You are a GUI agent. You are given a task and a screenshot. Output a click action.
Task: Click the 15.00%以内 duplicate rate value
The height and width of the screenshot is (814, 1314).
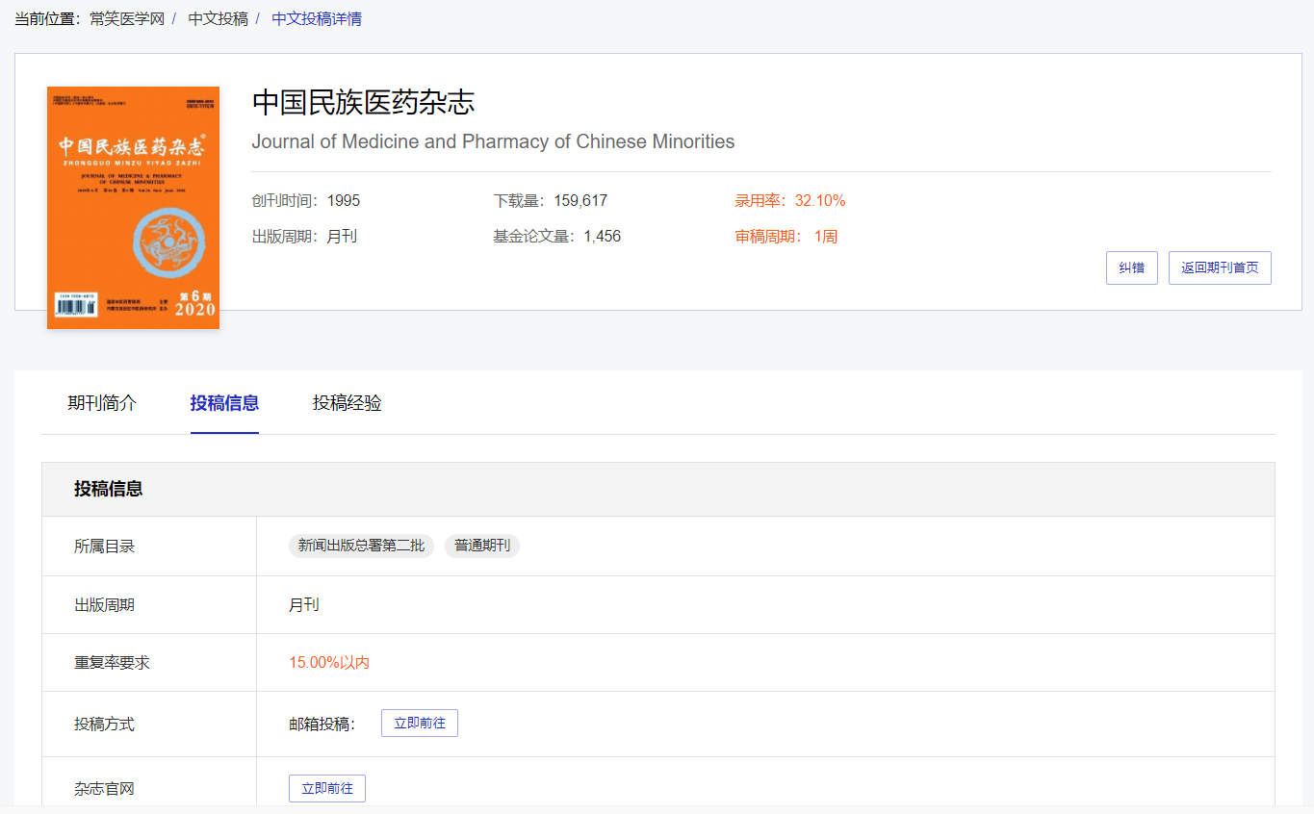point(329,663)
